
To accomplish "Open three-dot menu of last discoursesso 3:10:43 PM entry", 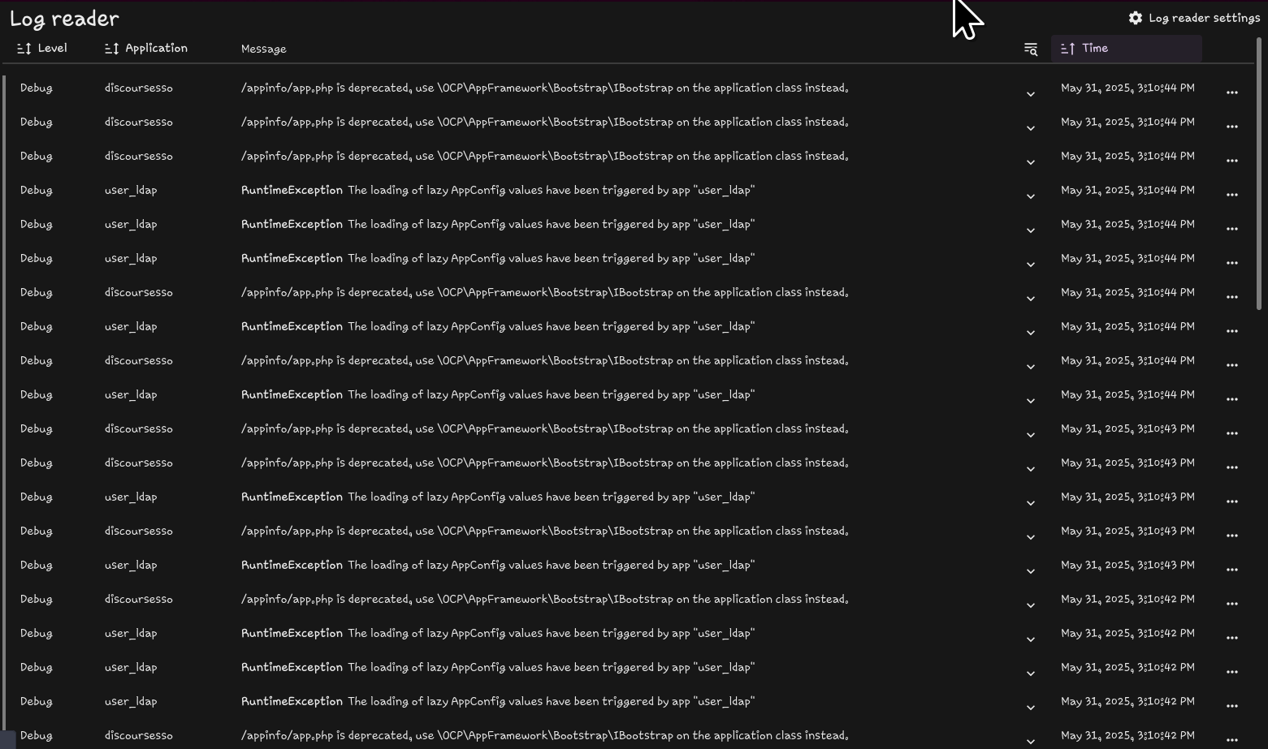I will (x=1232, y=536).
